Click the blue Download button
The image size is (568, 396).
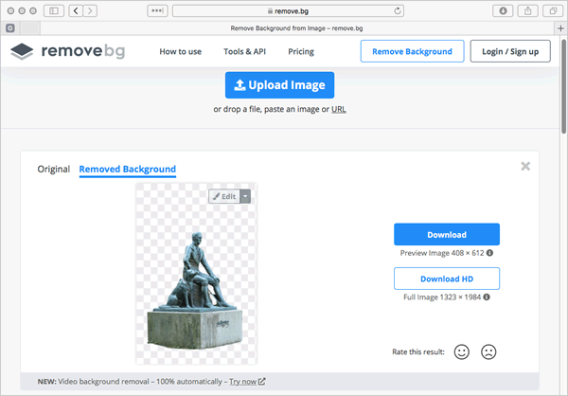[x=446, y=234]
